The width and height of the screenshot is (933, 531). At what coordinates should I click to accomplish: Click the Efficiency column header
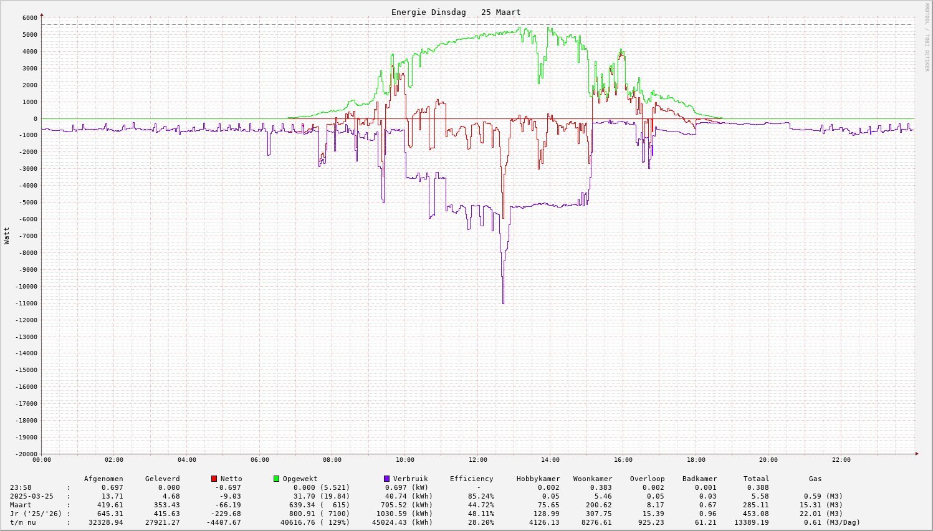(471, 479)
